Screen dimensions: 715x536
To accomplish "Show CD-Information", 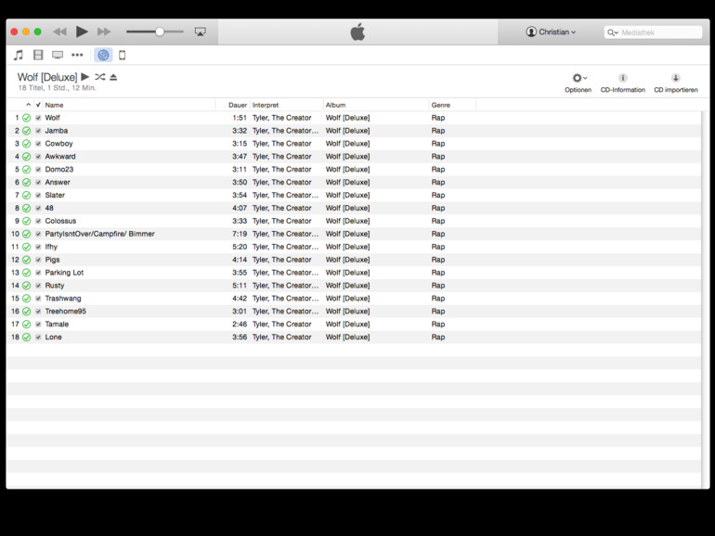I will (623, 83).
